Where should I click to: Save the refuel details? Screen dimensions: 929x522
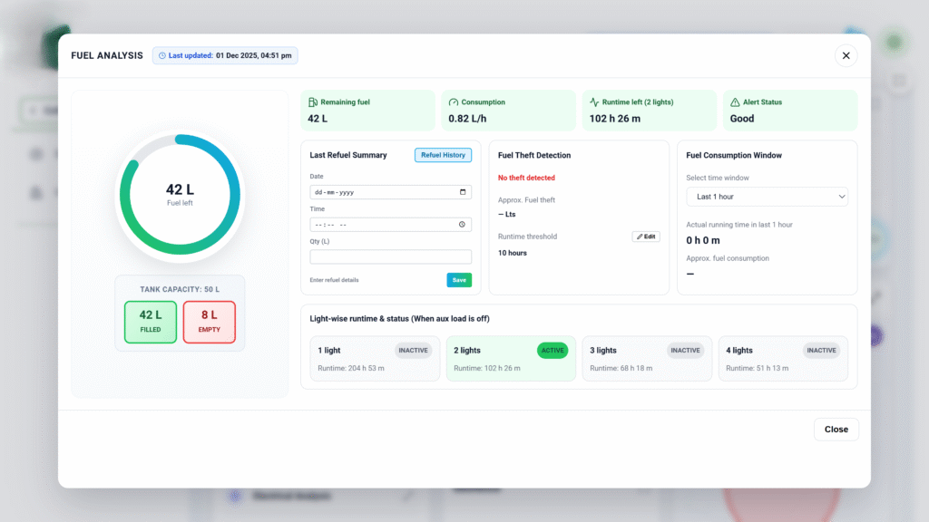click(459, 280)
